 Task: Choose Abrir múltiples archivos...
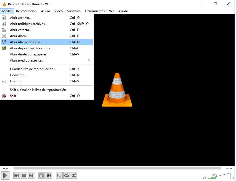click(x=47, y=24)
